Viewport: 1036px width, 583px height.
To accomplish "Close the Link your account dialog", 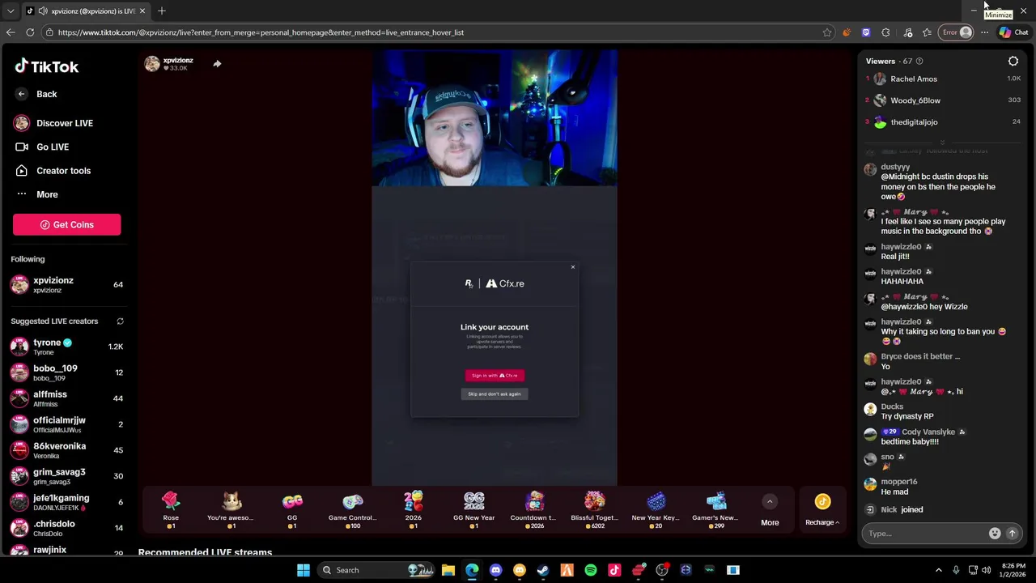I will tap(572, 267).
